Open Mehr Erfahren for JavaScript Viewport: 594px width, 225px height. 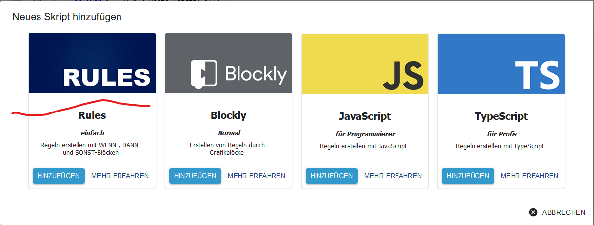coord(393,176)
